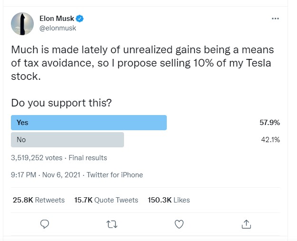Click the Elon Musk display name
297x241 pixels.
(60, 19)
